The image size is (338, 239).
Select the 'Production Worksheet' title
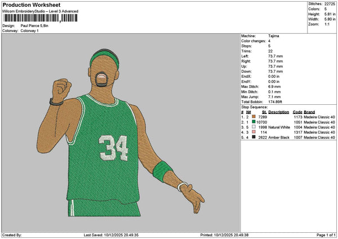(x=32, y=5)
